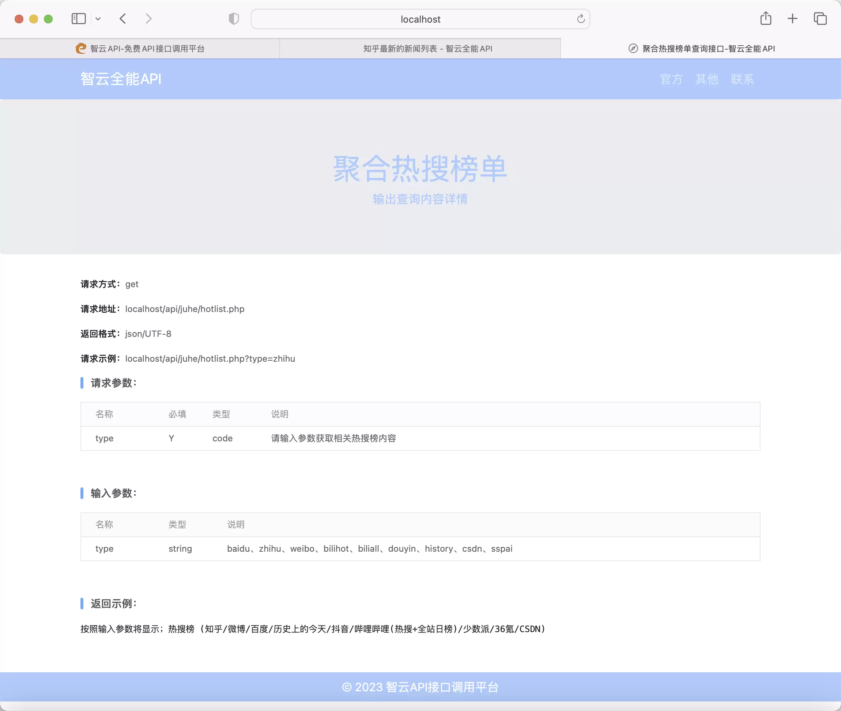Go back with the back arrow
This screenshot has height=711, width=841.
coord(123,19)
